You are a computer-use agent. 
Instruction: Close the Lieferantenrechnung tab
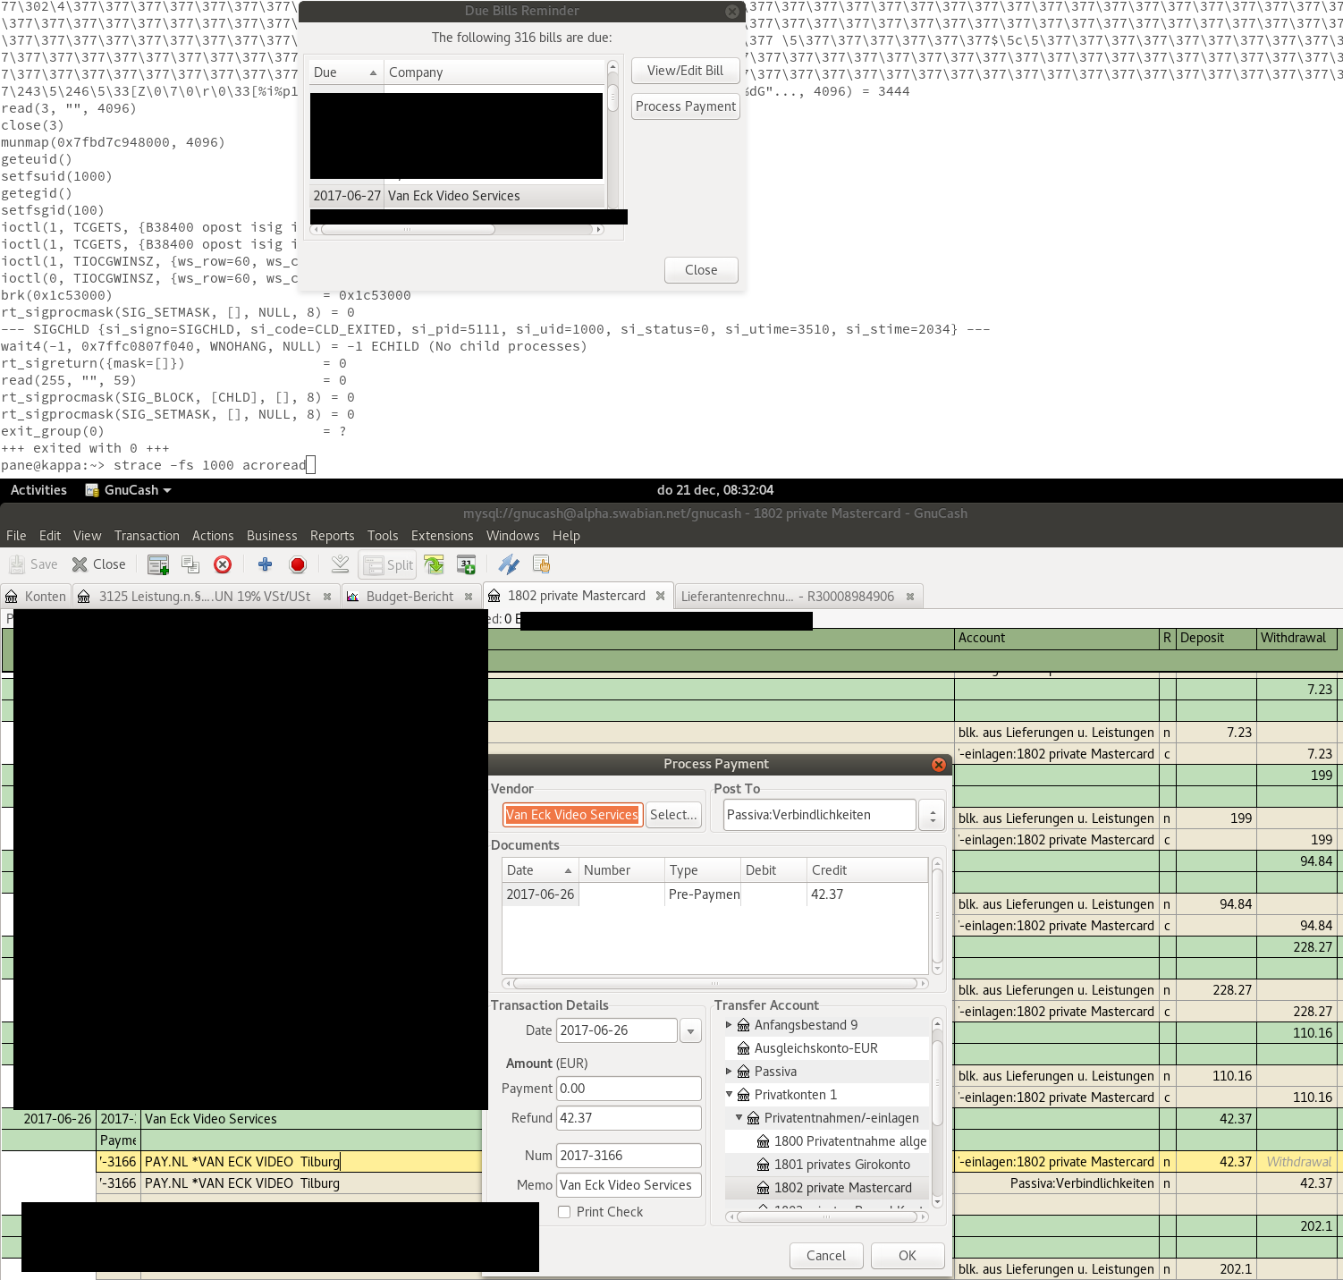pos(910,597)
